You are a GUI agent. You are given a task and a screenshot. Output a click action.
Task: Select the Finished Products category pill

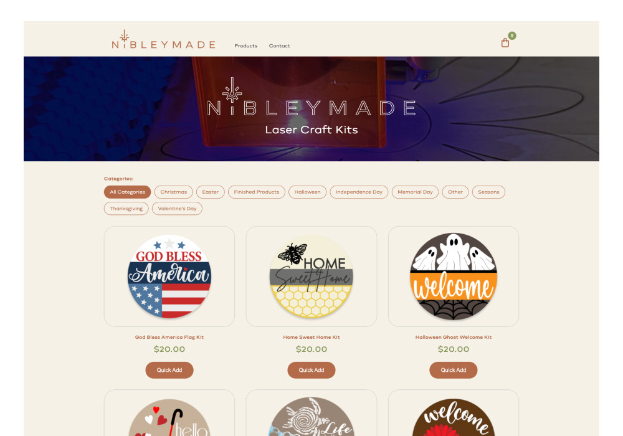tap(257, 192)
